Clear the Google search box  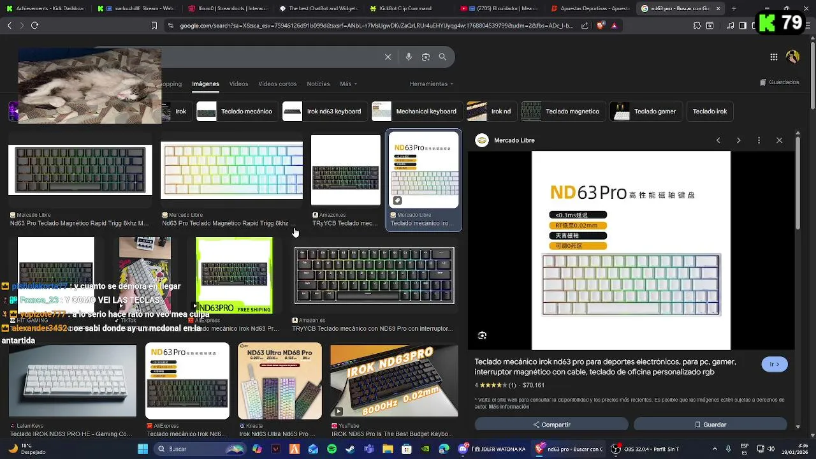pyautogui.click(x=388, y=57)
